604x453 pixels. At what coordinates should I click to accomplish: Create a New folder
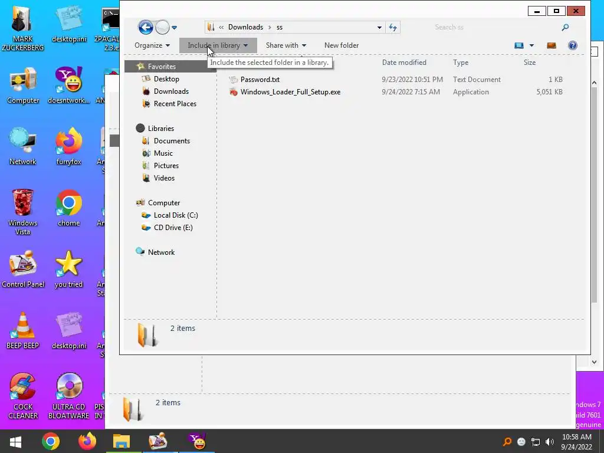pyautogui.click(x=342, y=45)
